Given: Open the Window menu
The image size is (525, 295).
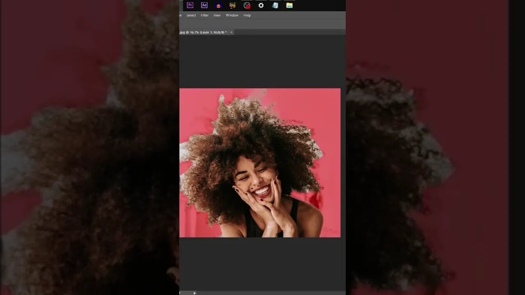Looking at the screenshot, I should 232,15.
